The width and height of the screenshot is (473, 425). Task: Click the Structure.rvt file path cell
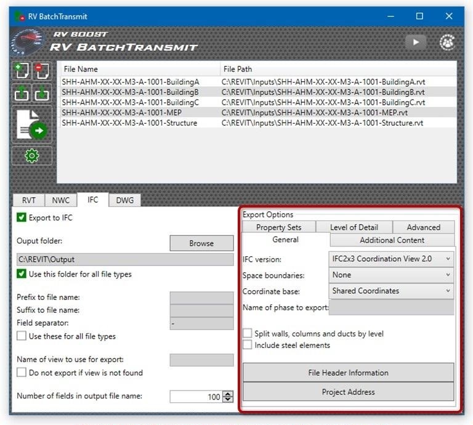(322, 123)
